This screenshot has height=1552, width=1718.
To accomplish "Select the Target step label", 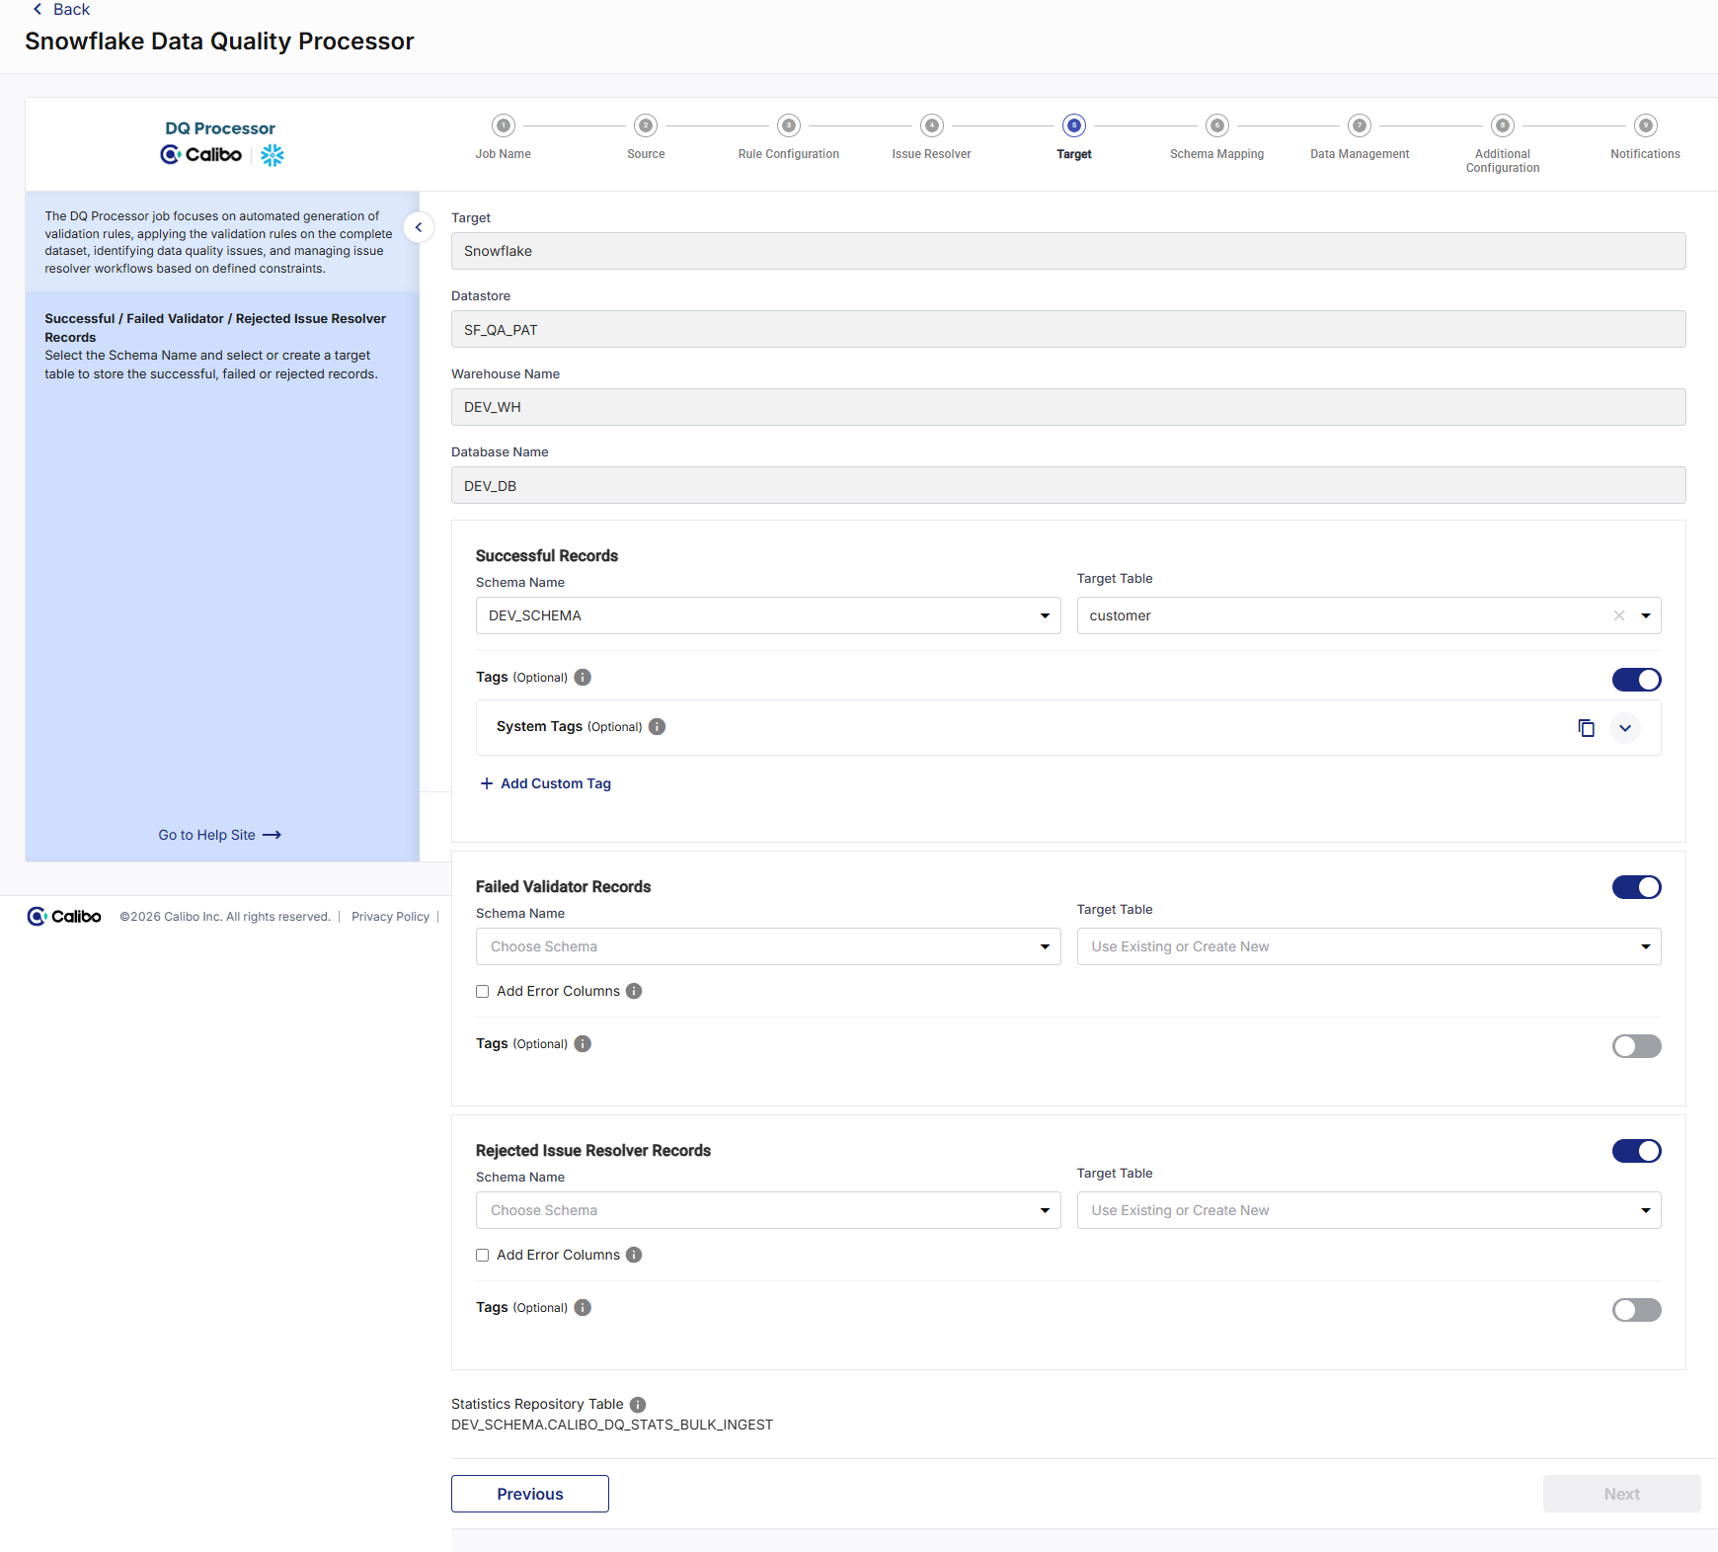I will tap(1074, 154).
